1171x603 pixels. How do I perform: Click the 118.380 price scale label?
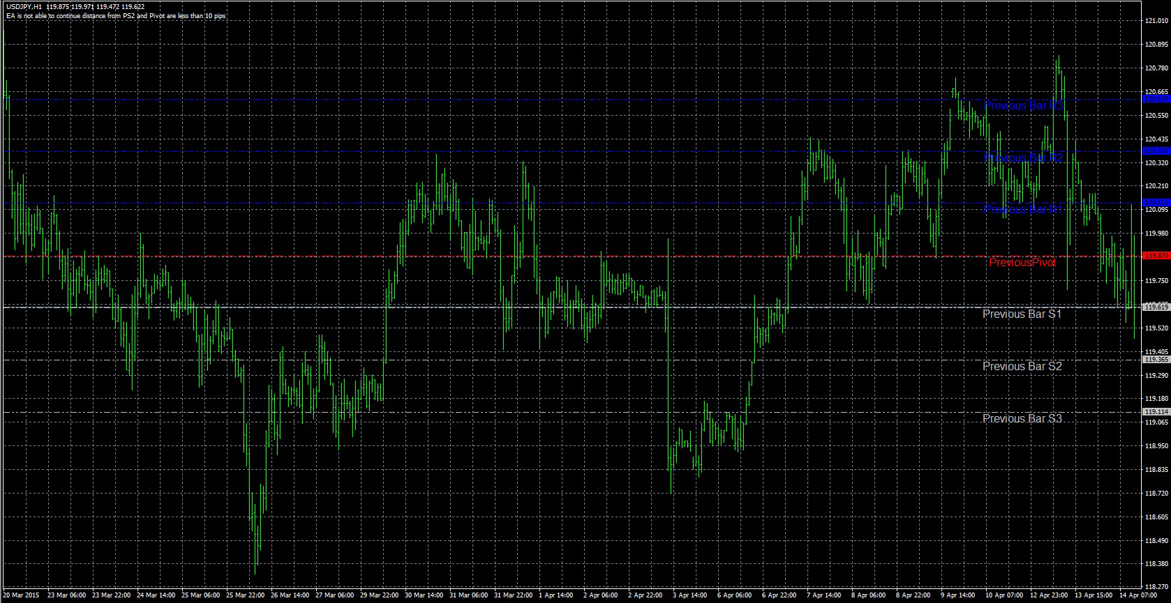click(x=1157, y=564)
